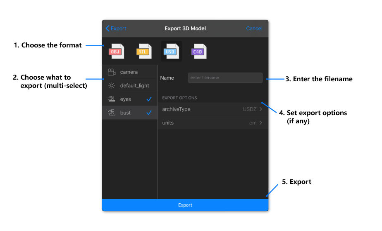Click the archiveType label
This screenshot has width=382, height=231.
tap(176, 109)
